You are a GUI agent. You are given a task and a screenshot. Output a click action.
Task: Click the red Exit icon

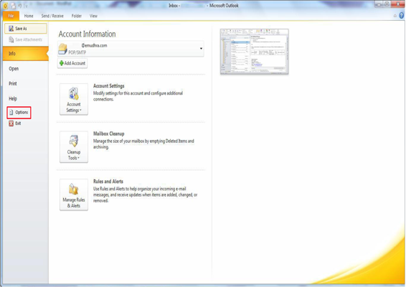[x=11, y=123]
